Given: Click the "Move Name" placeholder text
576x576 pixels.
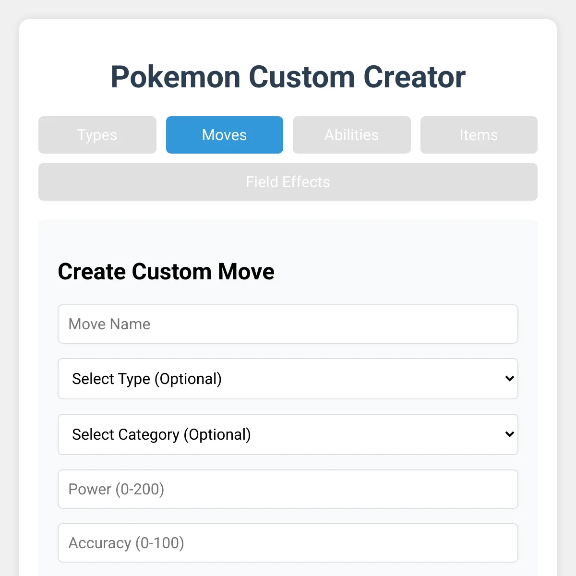Looking at the screenshot, I should 109,324.
